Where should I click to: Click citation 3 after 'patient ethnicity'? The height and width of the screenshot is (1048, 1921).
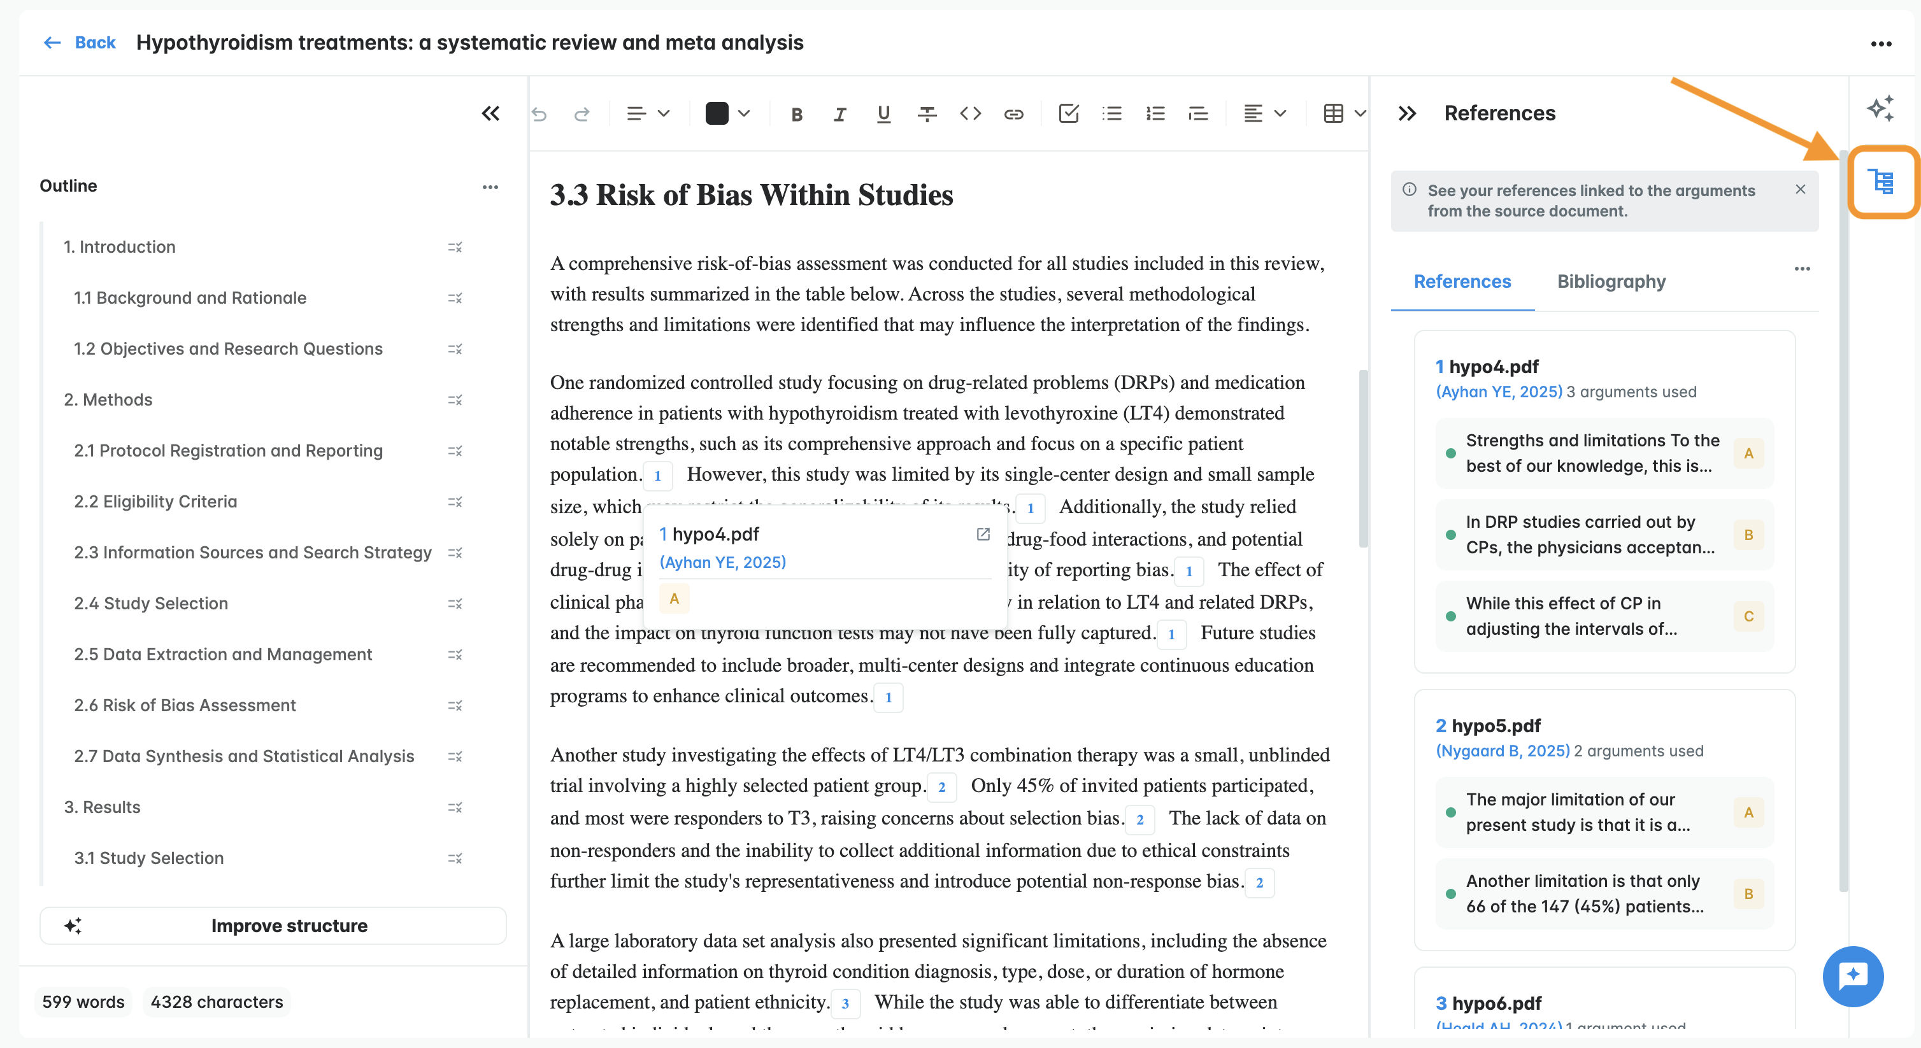click(x=845, y=1003)
